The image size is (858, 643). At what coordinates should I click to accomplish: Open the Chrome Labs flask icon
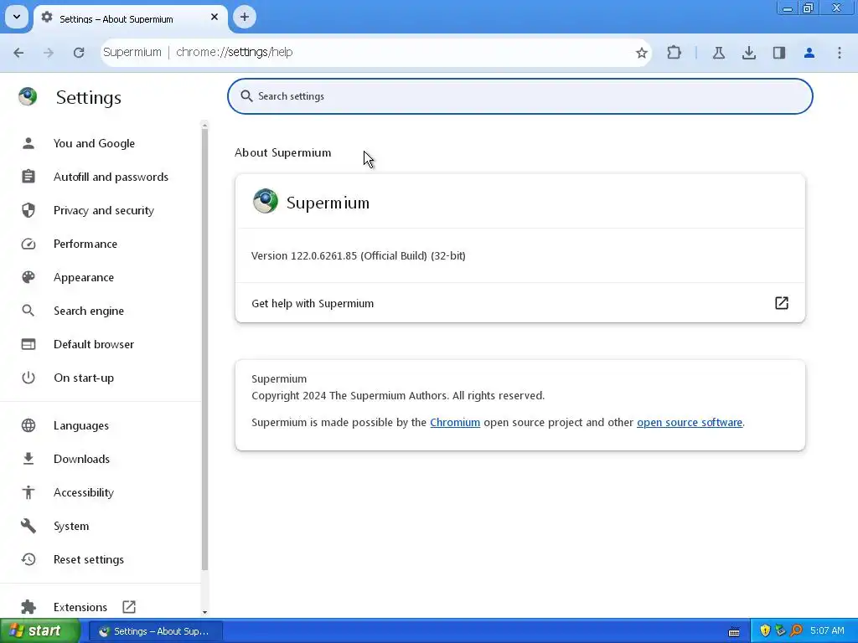click(x=718, y=53)
